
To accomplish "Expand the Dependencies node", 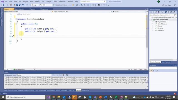I will tap(153, 22).
